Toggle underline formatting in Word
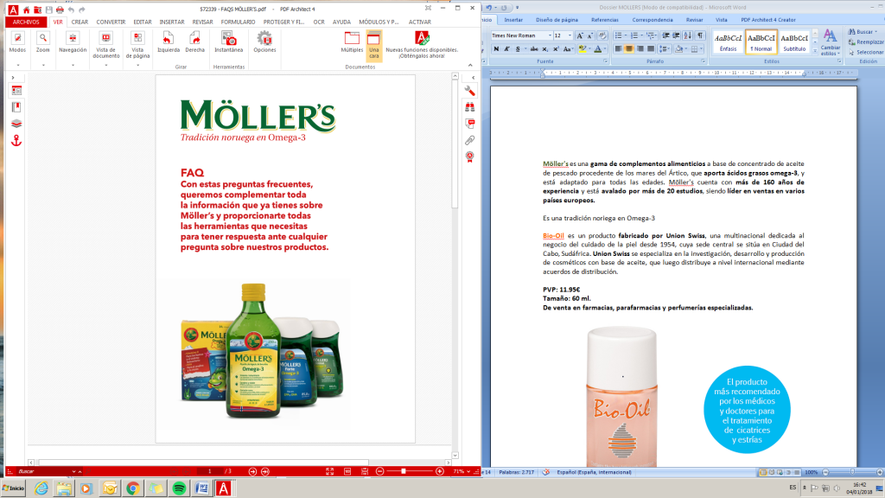Image resolution: width=885 pixels, height=498 pixels. pyautogui.click(x=519, y=48)
